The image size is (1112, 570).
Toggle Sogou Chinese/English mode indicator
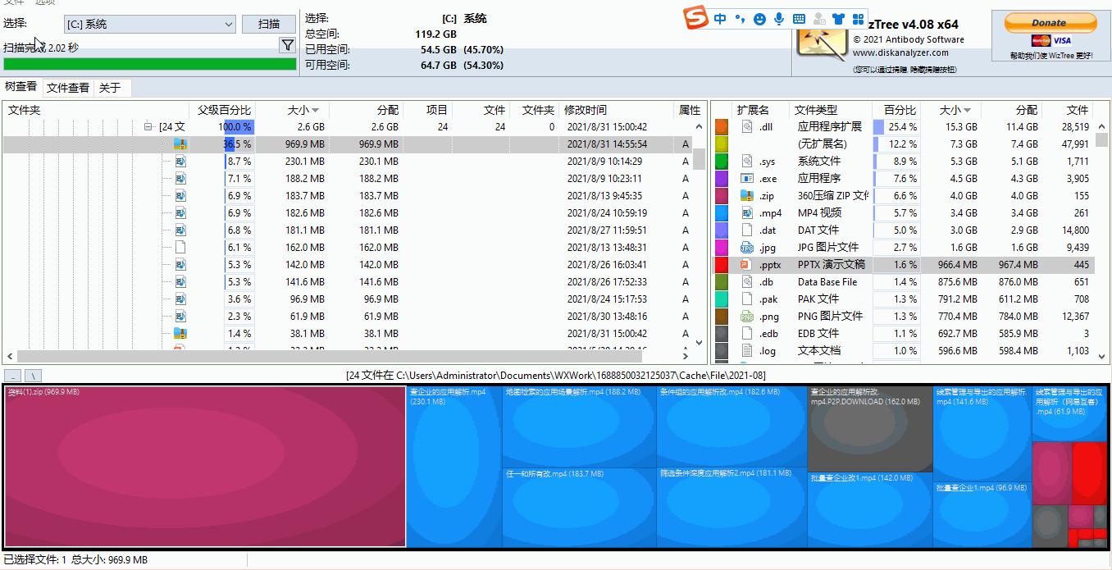point(720,19)
